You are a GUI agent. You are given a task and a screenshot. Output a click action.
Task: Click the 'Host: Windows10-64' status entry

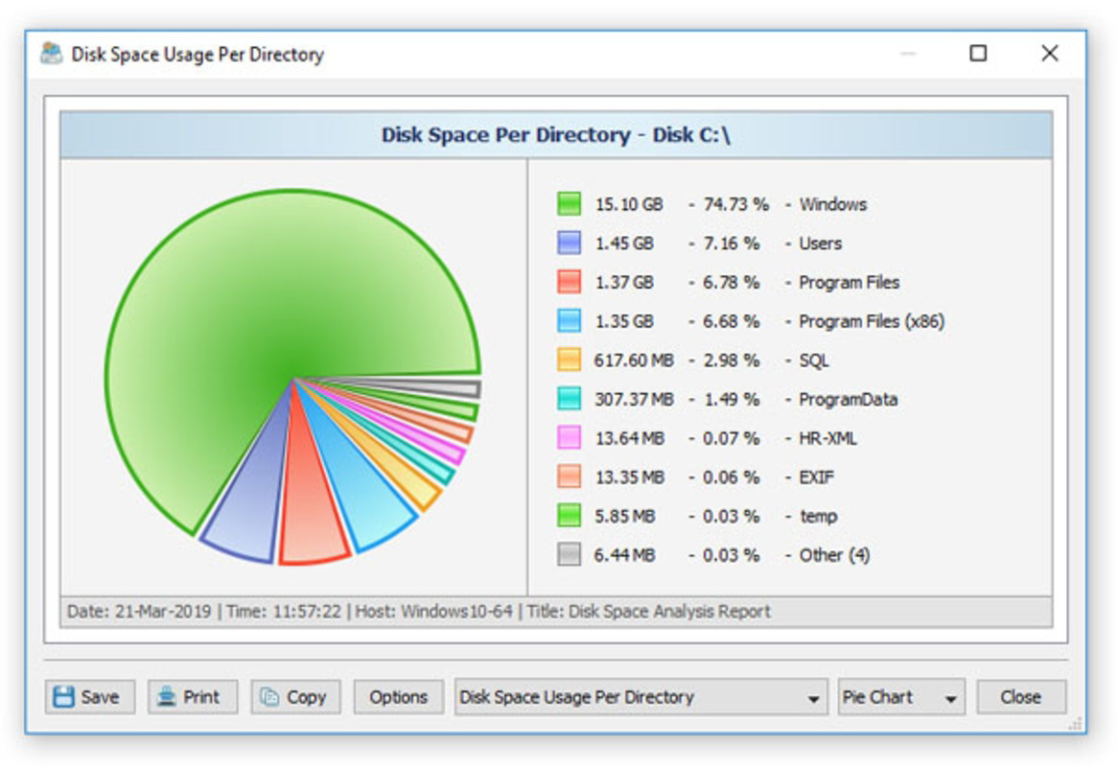click(x=433, y=612)
